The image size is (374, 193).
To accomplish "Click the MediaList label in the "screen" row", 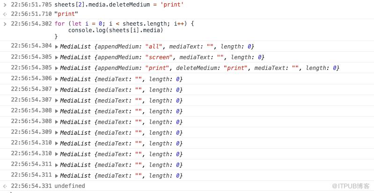I will point(75,57).
